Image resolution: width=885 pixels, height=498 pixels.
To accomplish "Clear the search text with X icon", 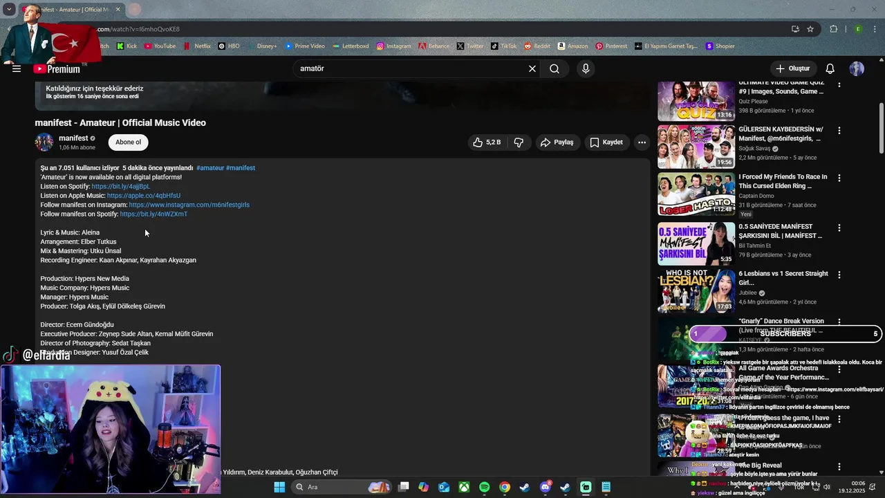I will [x=532, y=68].
